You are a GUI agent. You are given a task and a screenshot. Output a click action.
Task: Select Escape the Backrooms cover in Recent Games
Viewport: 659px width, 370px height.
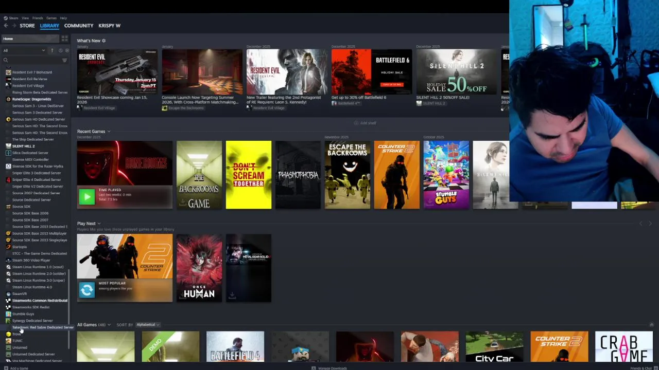point(348,175)
